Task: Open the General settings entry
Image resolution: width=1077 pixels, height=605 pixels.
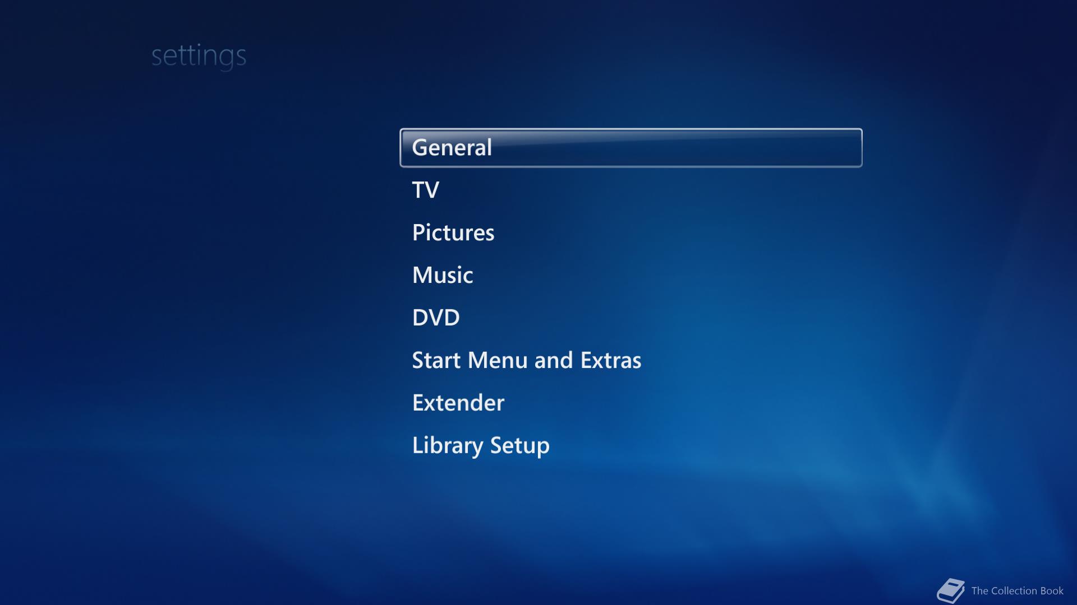Action: pyautogui.click(x=630, y=148)
